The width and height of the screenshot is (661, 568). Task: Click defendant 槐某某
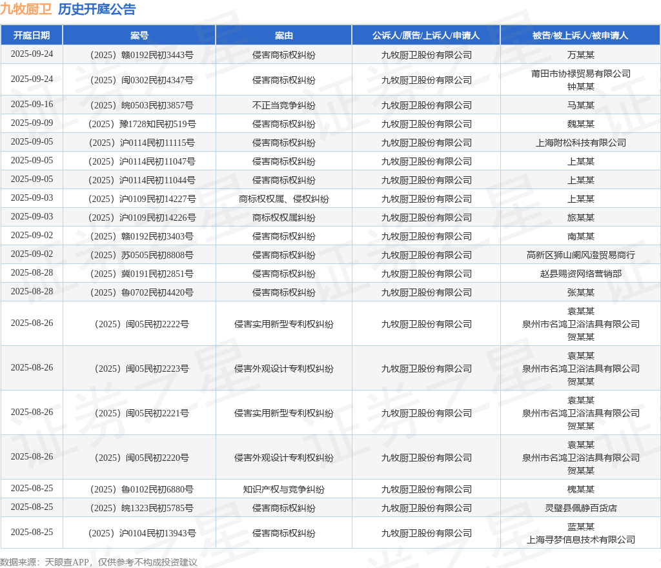[x=580, y=490]
